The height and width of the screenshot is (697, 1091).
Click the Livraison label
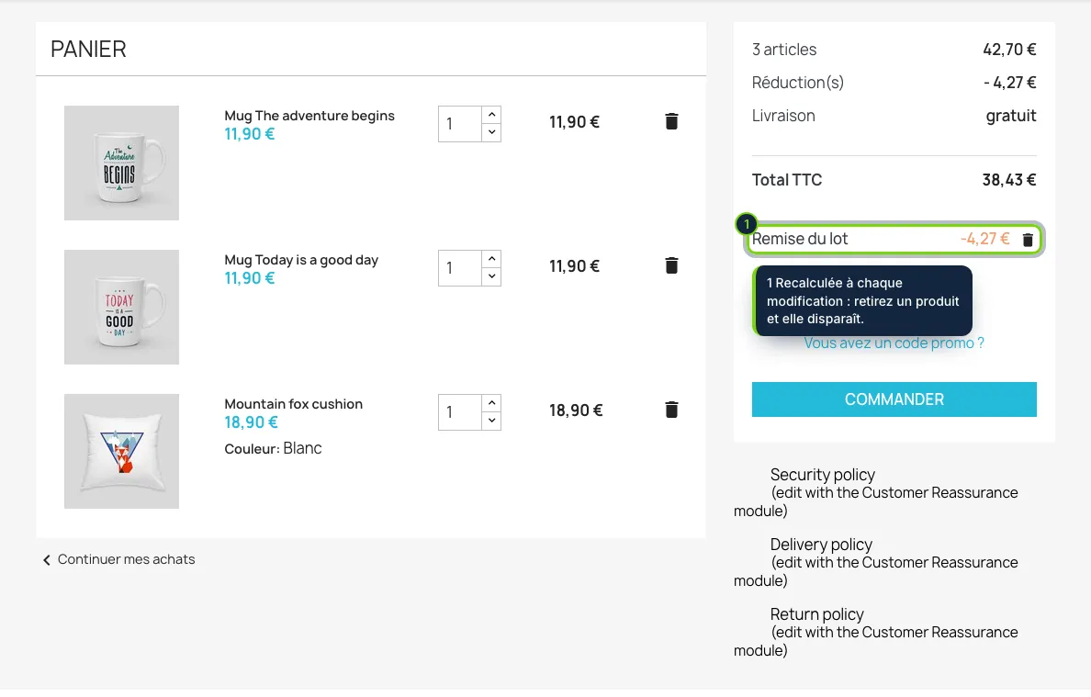pyautogui.click(x=783, y=116)
